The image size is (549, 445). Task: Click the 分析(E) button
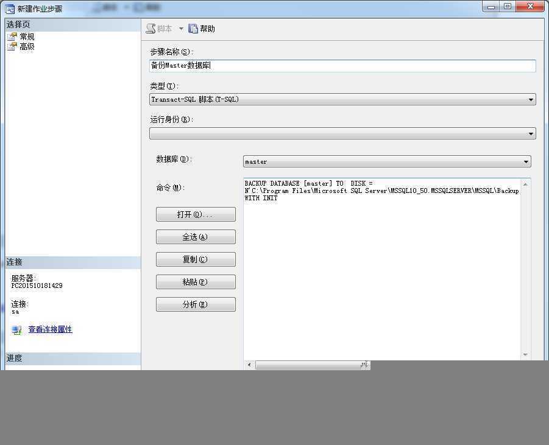point(196,304)
